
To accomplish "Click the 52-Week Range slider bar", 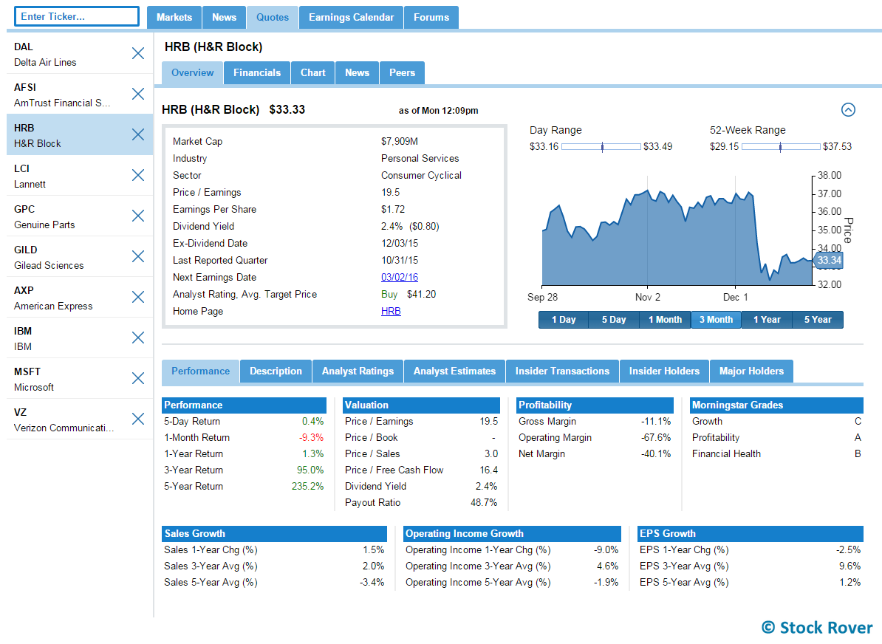I will click(x=781, y=147).
